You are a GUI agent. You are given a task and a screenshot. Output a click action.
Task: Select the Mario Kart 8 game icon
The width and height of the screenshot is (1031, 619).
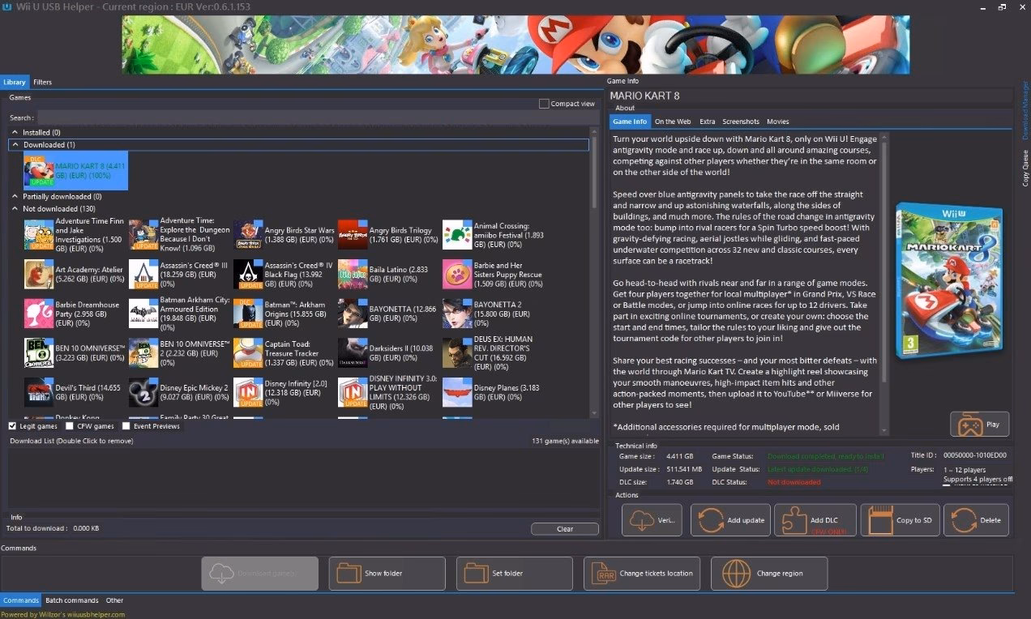[39, 170]
